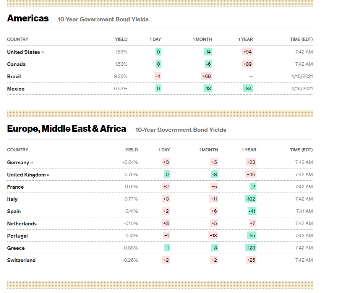
Task: Open the United Kingdom bond yields link
Action: 28,175
